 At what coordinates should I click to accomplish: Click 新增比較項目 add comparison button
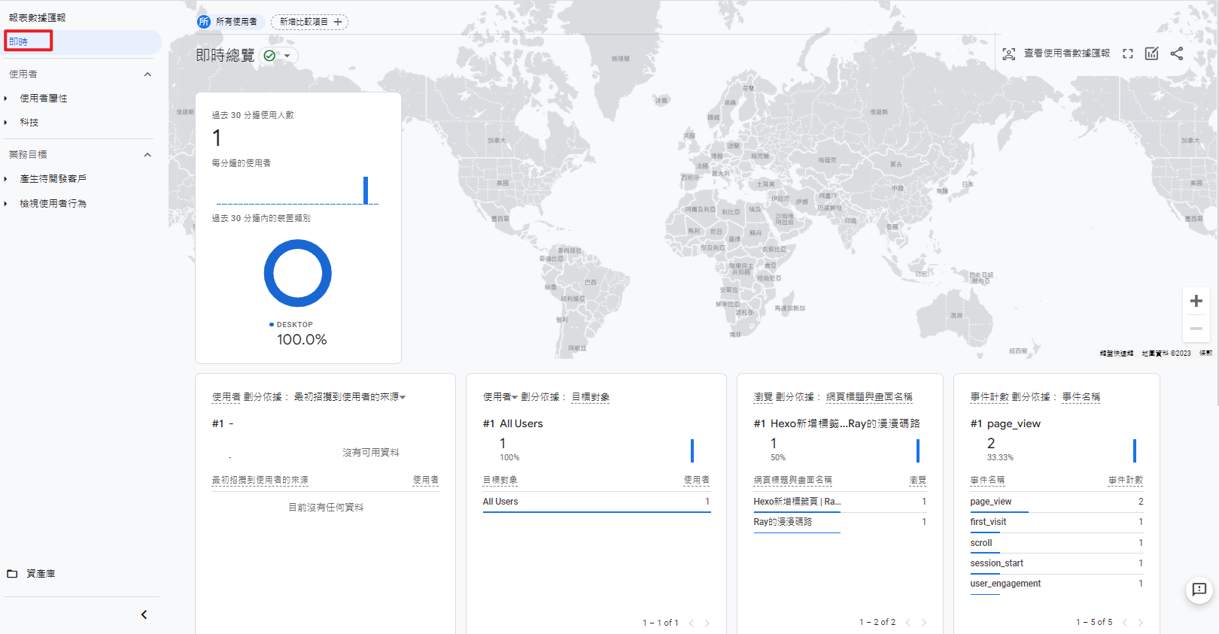(x=310, y=22)
